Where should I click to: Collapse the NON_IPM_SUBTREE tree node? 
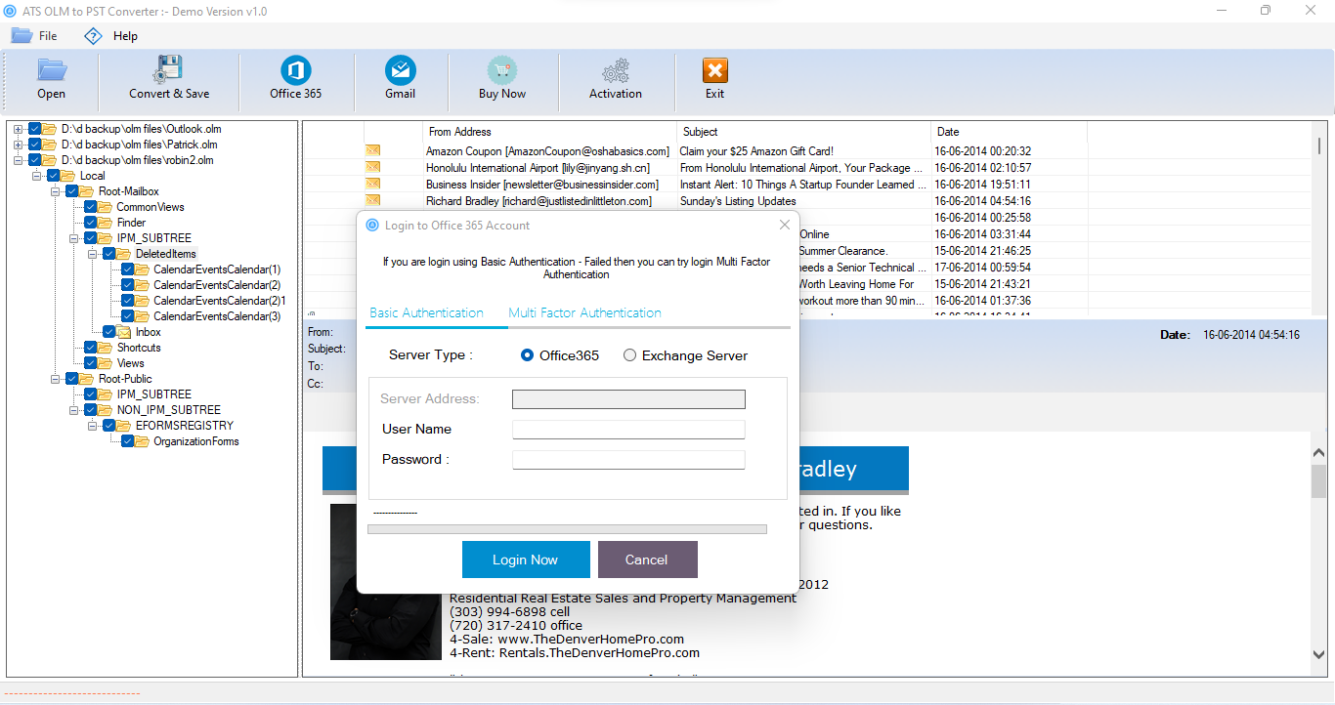[x=73, y=410]
